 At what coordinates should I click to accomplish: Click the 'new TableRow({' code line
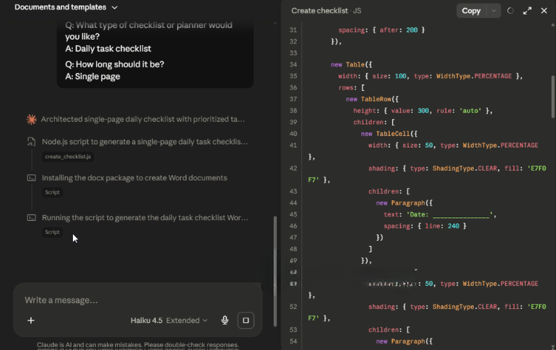point(372,99)
